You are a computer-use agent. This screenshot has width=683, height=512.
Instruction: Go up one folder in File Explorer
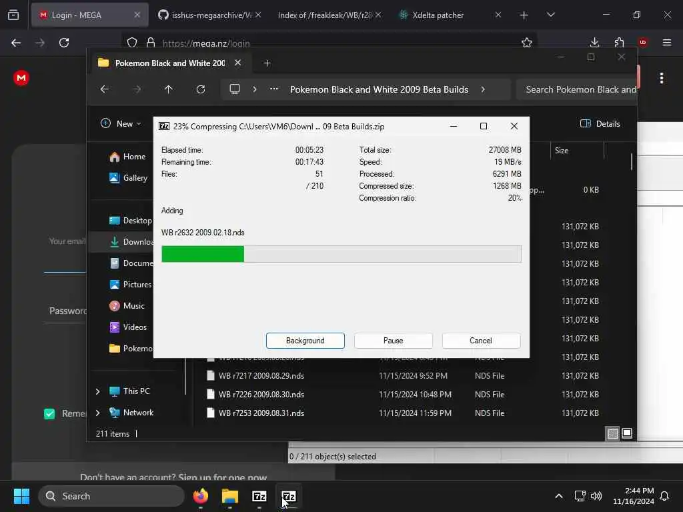169,89
